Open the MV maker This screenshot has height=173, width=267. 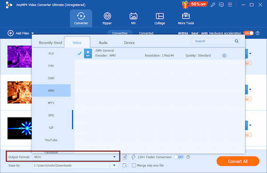pyautogui.click(x=133, y=18)
